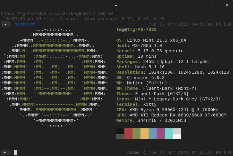Click the steel blue color block
Image resolution: width=233 pixels, height=156 pixels.
pos(152,134)
